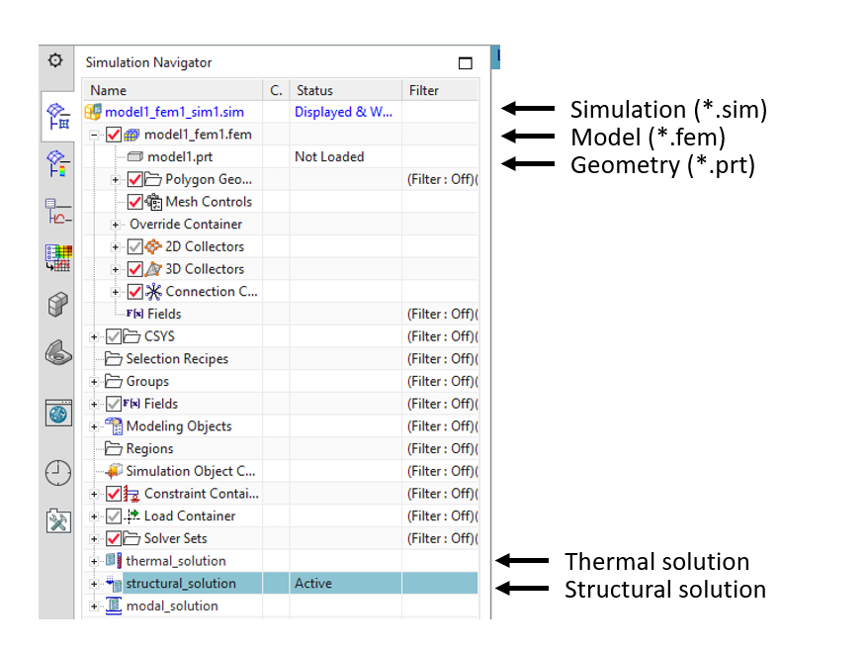This screenshot has width=868, height=655.
Task: Select model1_fem1_sim1.sim simulation file
Action: pos(174,112)
